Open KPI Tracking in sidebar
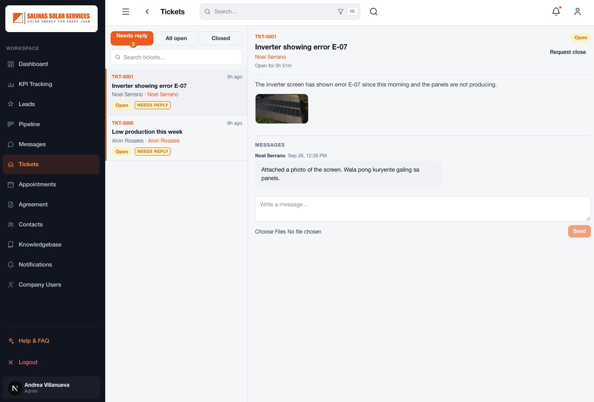The height and width of the screenshot is (402, 594). (51, 84)
